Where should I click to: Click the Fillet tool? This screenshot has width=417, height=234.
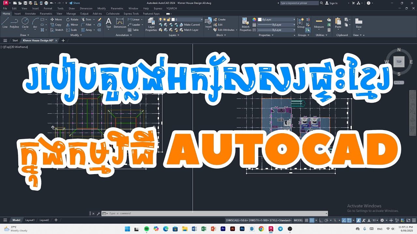tap(86, 25)
